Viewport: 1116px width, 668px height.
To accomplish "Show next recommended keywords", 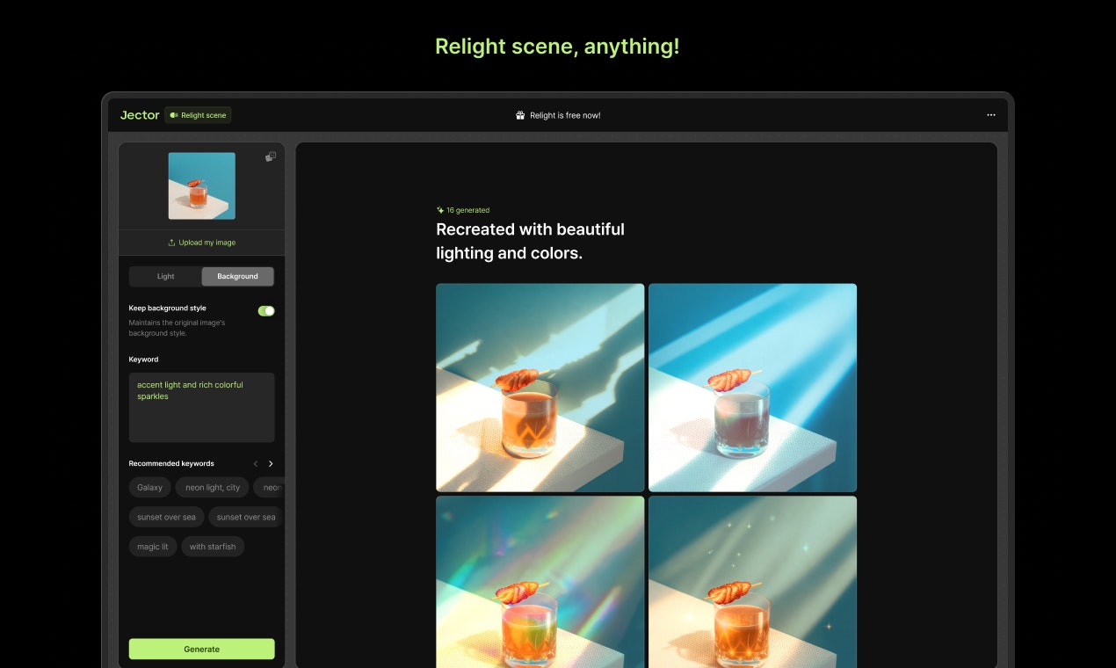I will tap(271, 463).
